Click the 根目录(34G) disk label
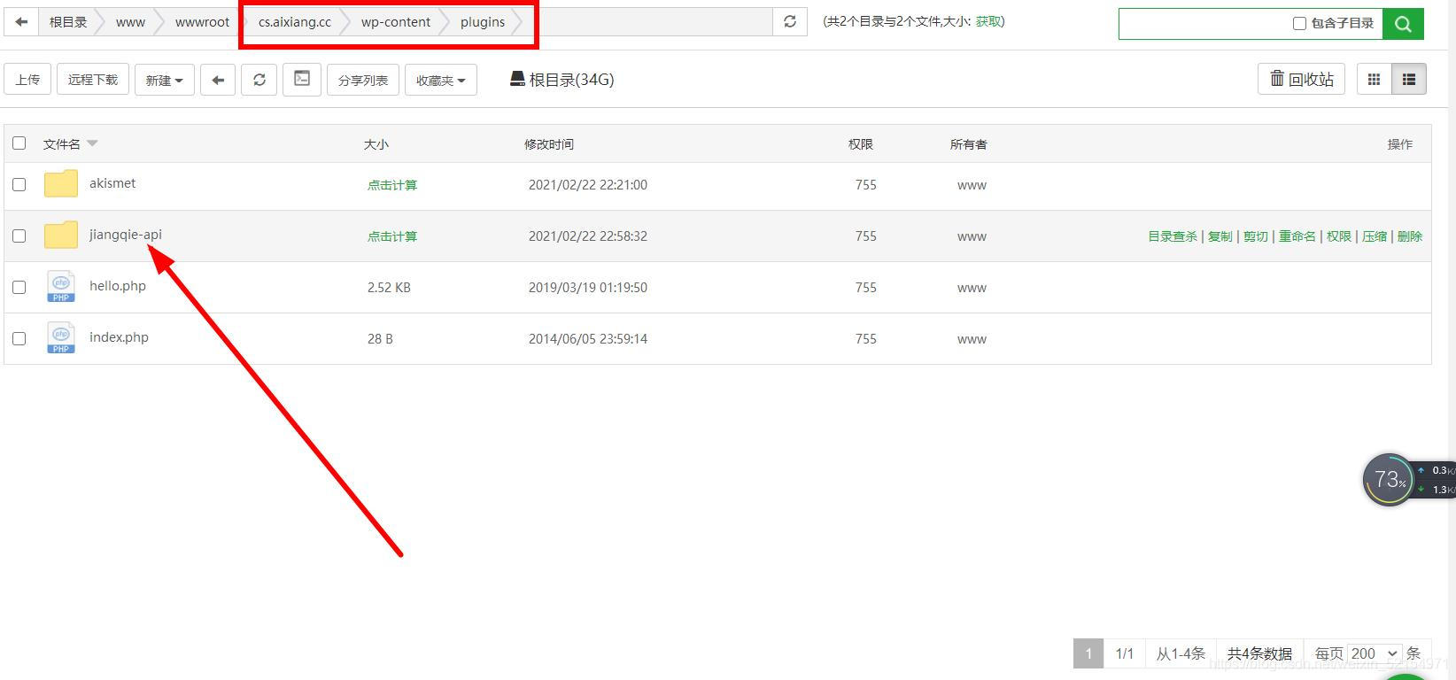The width and height of the screenshot is (1456, 680). pyautogui.click(x=562, y=80)
